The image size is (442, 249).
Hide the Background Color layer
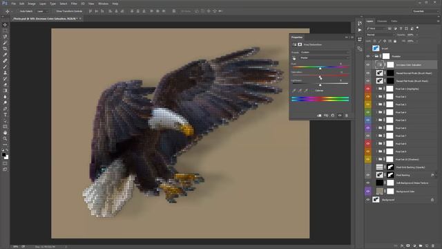[368, 192]
